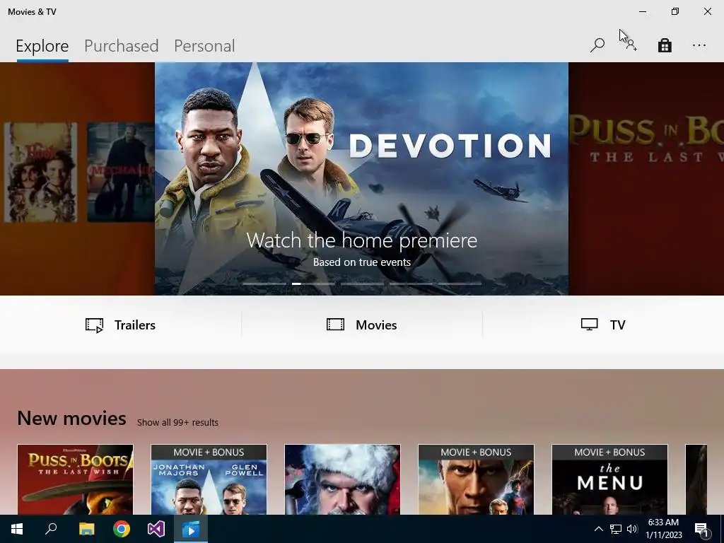Open The Menu movie tile
724x543 pixels.
(609, 479)
